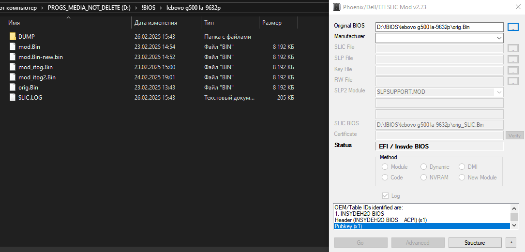The width and height of the screenshot is (525, 252).
Task: Click the Папка с файлами type cell
Action: pyautogui.click(x=228, y=36)
